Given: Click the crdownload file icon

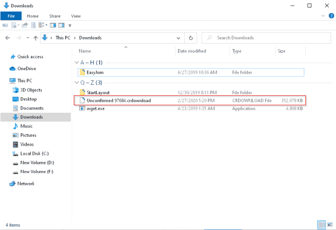Looking at the screenshot, I should [x=82, y=100].
